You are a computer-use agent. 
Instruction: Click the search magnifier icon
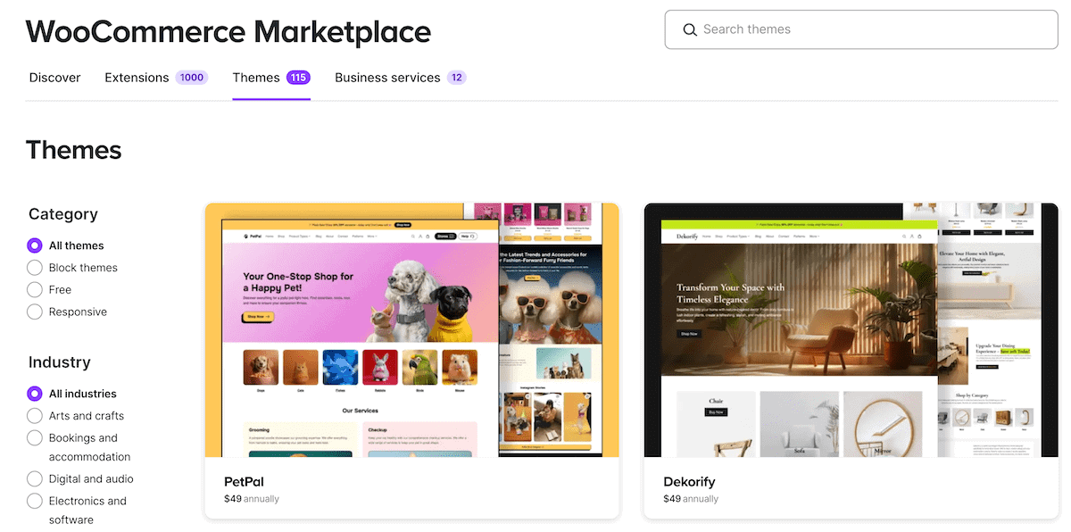tap(690, 29)
